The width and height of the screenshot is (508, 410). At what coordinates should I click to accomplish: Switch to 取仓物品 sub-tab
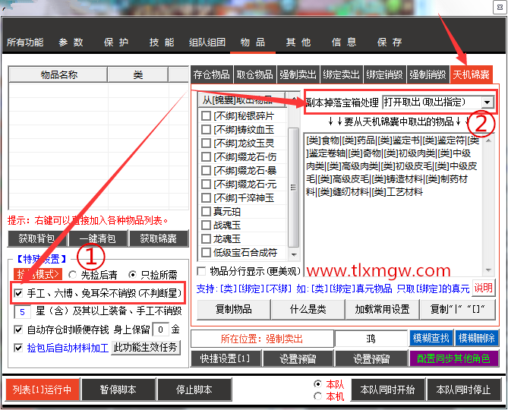(x=254, y=75)
